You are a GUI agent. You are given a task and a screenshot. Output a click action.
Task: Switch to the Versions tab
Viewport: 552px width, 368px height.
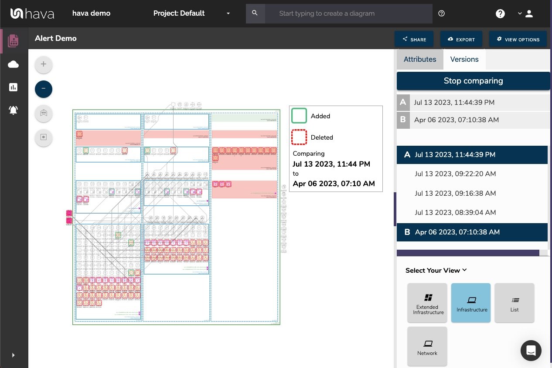click(x=464, y=59)
